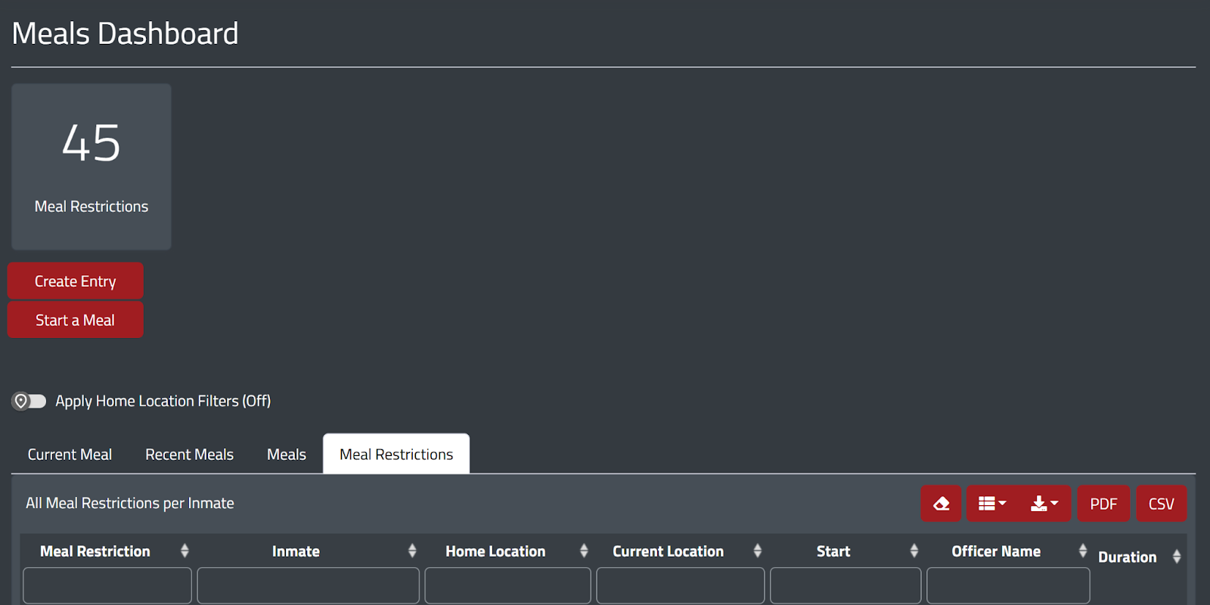This screenshot has width=1210, height=605.
Task: Switch to Meals tab
Action: 287,455
